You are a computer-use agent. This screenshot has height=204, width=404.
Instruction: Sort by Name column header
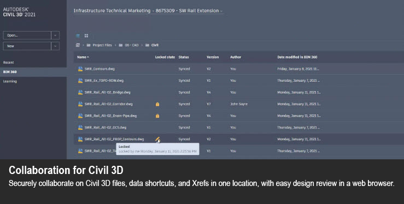click(83, 57)
